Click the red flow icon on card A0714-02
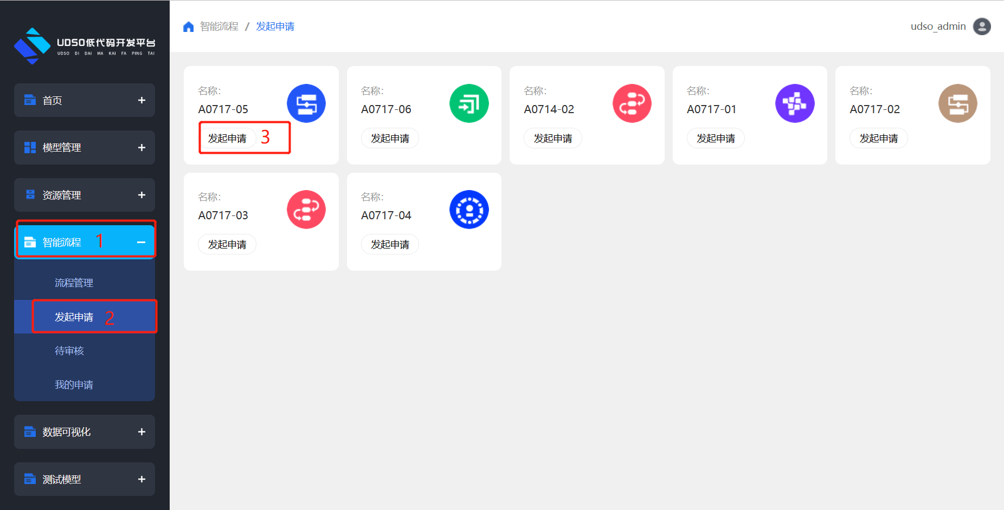The height and width of the screenshot is (510, 1004). (x=632, y=103)
